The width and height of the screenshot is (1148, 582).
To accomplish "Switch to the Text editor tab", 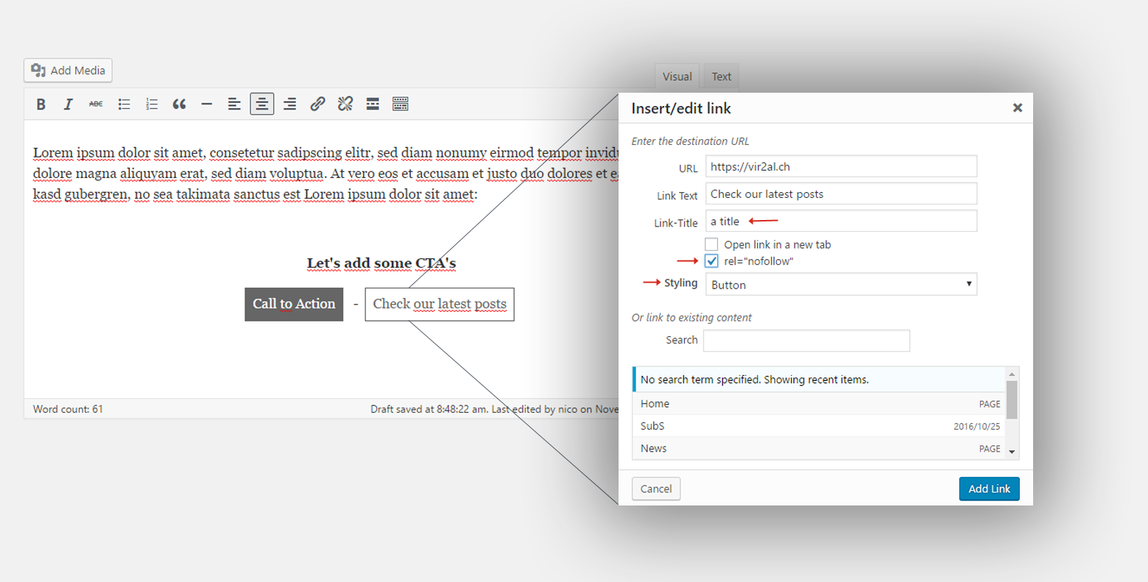I will pyautogui.click(x=722, y=77).
